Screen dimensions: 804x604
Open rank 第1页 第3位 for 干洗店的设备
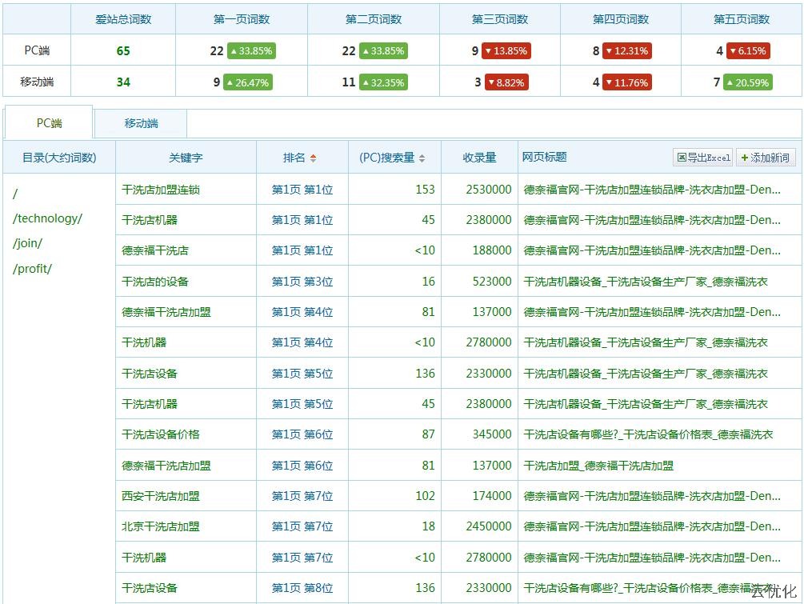coord(302,282)
